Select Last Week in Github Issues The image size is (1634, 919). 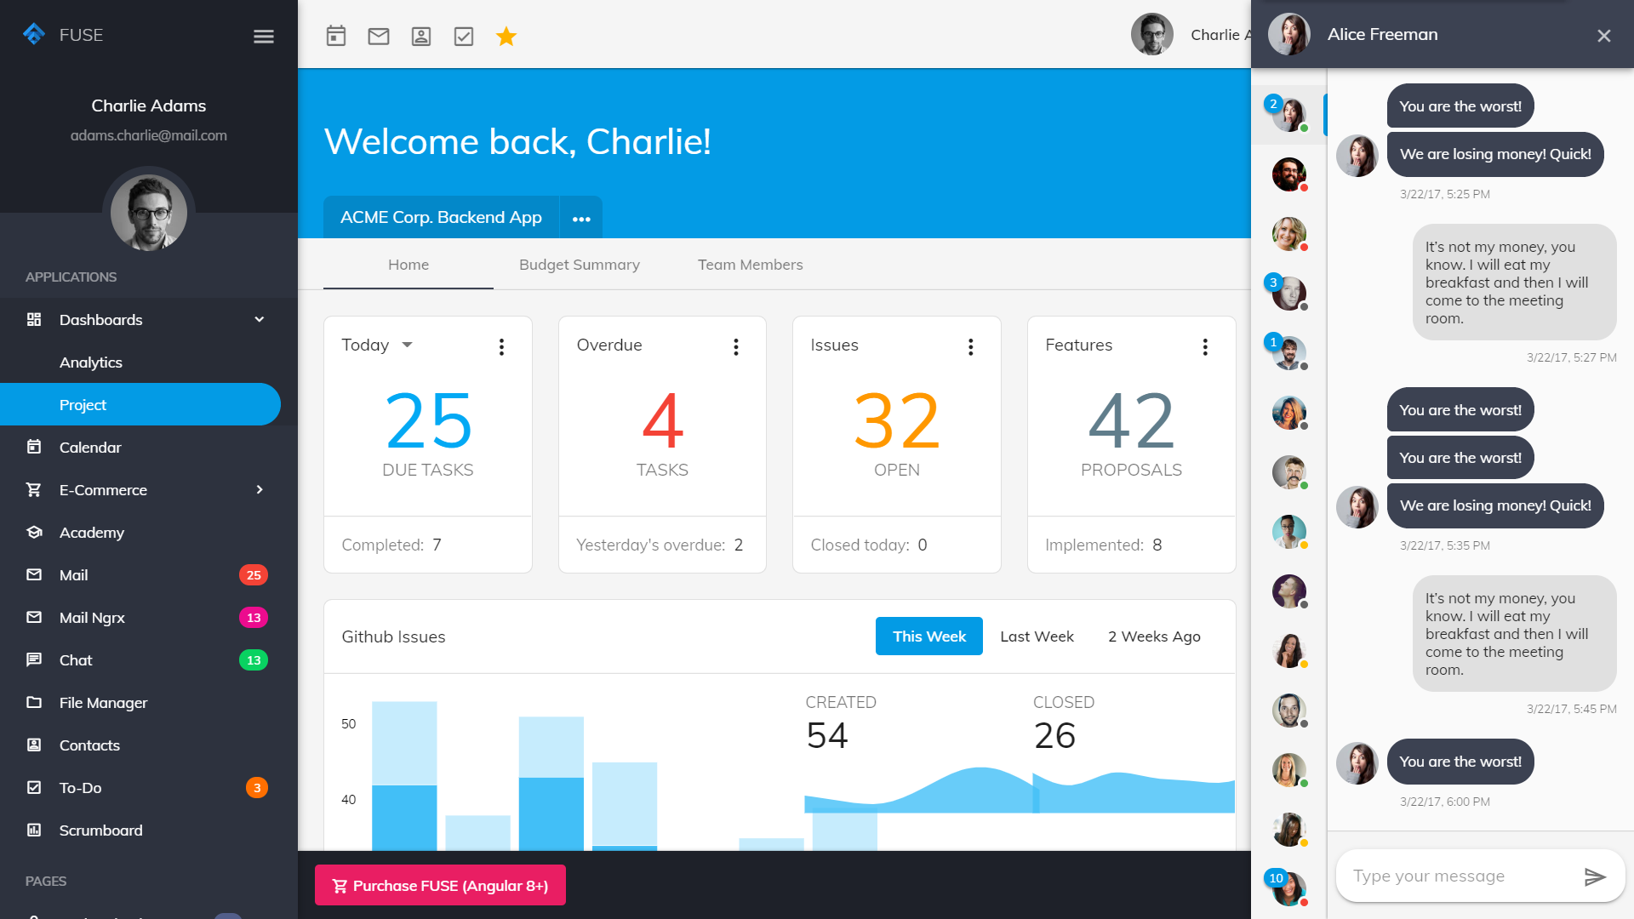1037,636
